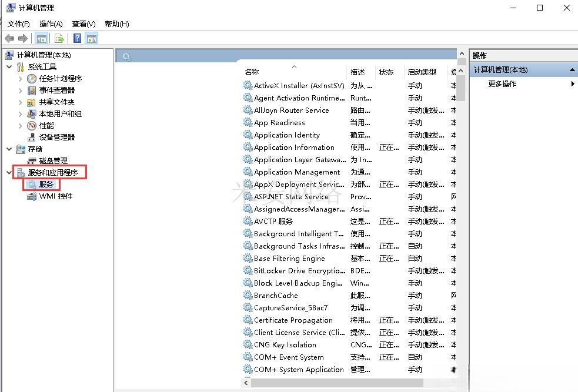Select the Application Information service row
This screenshot has height=392, width=578.
pos(349,148)
